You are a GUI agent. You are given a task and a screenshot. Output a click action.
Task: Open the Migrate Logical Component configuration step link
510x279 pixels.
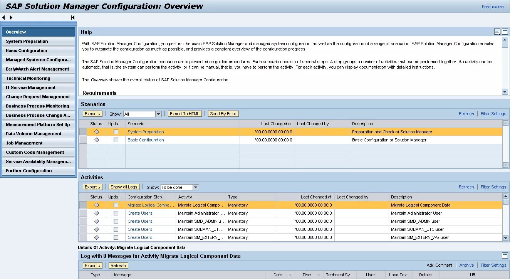click(151, 205)
